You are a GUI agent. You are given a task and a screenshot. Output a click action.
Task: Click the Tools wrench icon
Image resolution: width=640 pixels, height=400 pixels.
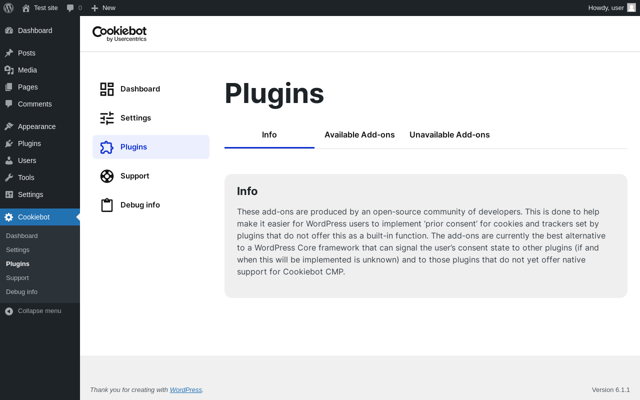[x=9, y=177]
